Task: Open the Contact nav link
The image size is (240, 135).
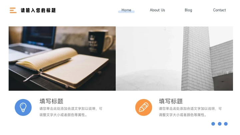Action: tap(219, 10)
